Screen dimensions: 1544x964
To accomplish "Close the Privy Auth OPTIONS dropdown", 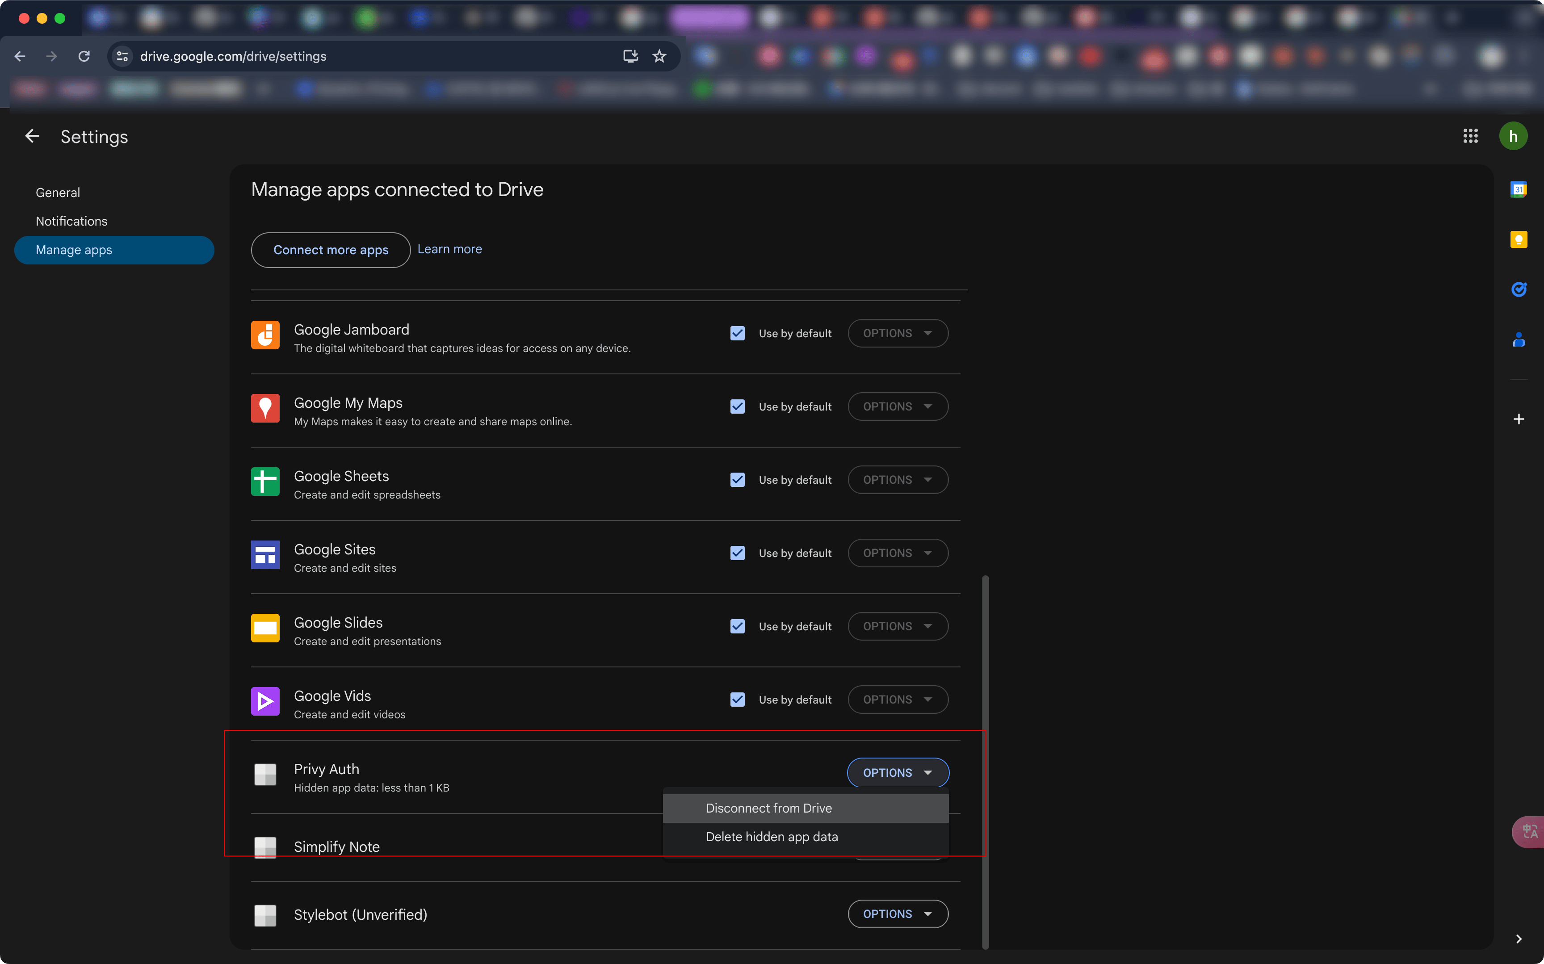I will [898, 772].
